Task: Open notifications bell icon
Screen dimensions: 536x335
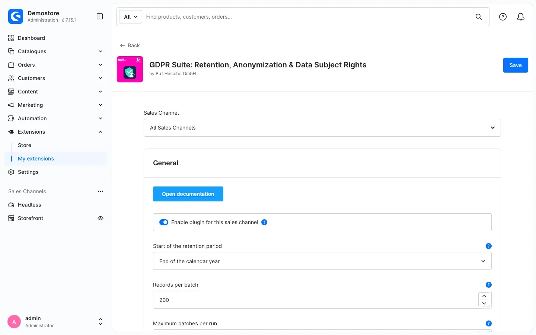Action: [521, 17]
